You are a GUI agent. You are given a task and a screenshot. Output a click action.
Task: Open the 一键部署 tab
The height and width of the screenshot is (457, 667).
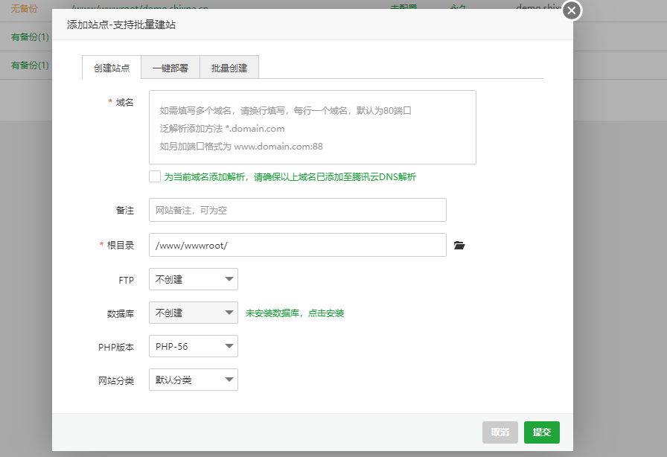(x=170, y=68)
